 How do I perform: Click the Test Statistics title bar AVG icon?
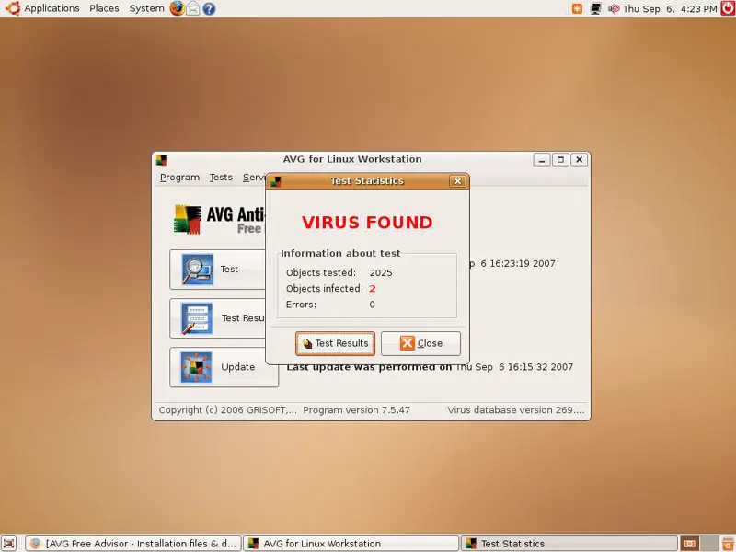click(x=275, y=181)
